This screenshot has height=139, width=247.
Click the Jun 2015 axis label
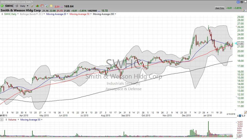tap(63, 116)
